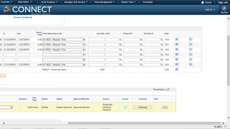This screenshot has width=230, height=129.
Task: Look up Shift for 1/22 row
Action: [x=121, y=50]
